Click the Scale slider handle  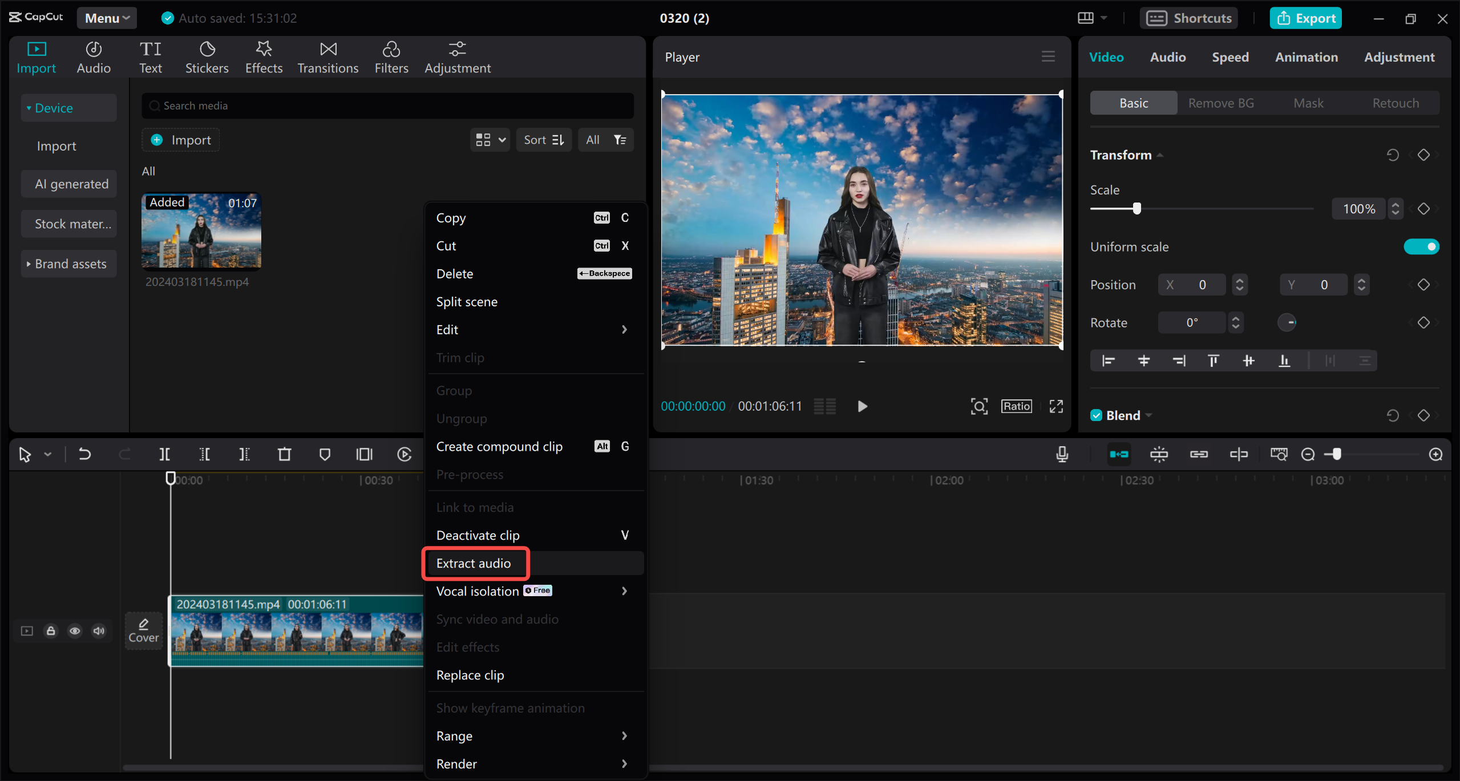[1137, 208]
